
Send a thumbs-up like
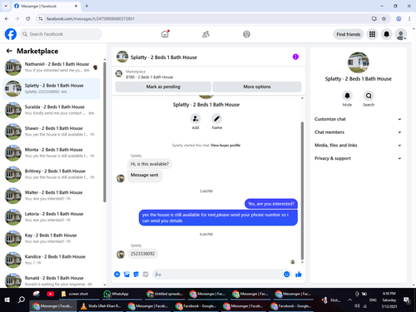pyautogui.click(x=299, y=275)
